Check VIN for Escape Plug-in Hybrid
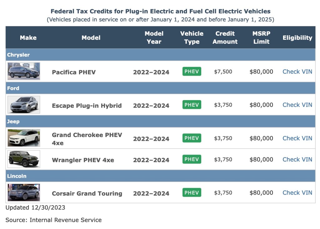Screen dimensions: 320x229 [297, 105]
